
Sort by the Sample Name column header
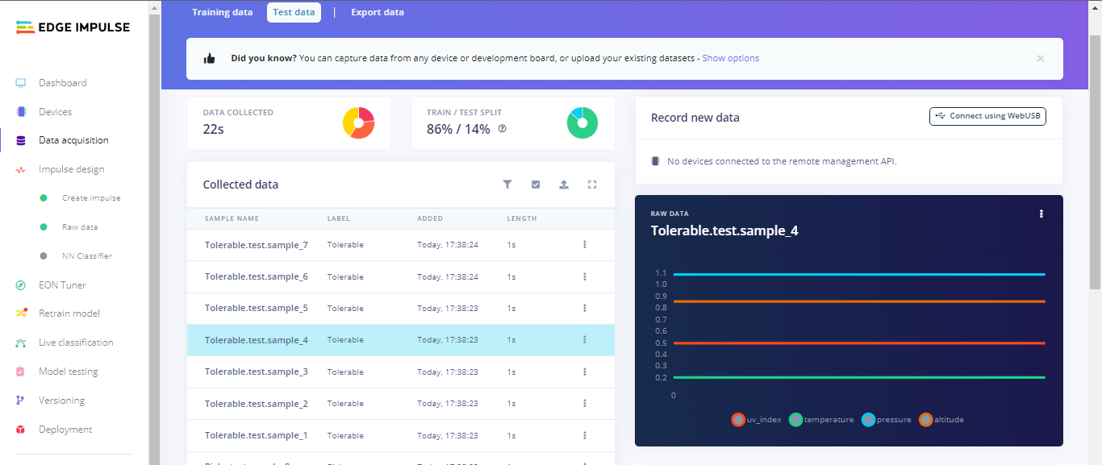click(x=232, y=218)
